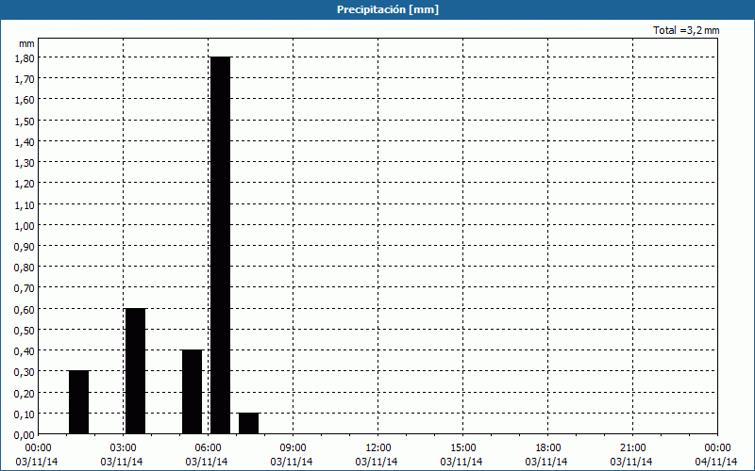This screenshot has width=755, height=471.
Task: Click the tallest bar reaching 1,80 mm
Action: (x=221, y=246)
